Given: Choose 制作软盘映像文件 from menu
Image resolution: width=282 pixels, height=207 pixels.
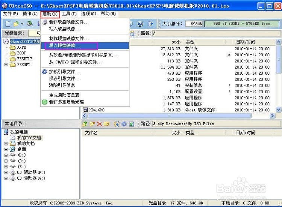Looking at the screenshot, I should [85, 22].
